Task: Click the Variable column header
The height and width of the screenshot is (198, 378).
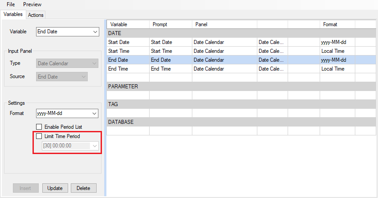Action: point(119,24)
